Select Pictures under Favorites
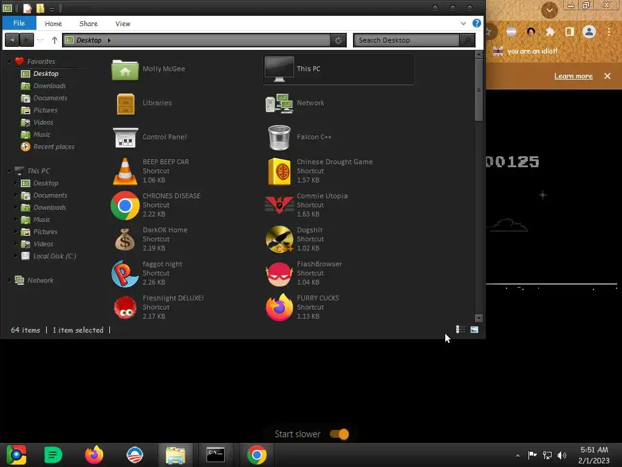 (45, 111)
